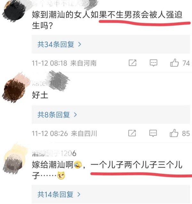Reply to the 08:18 Henan comment

pyautogui.click(x=154, y=63)
